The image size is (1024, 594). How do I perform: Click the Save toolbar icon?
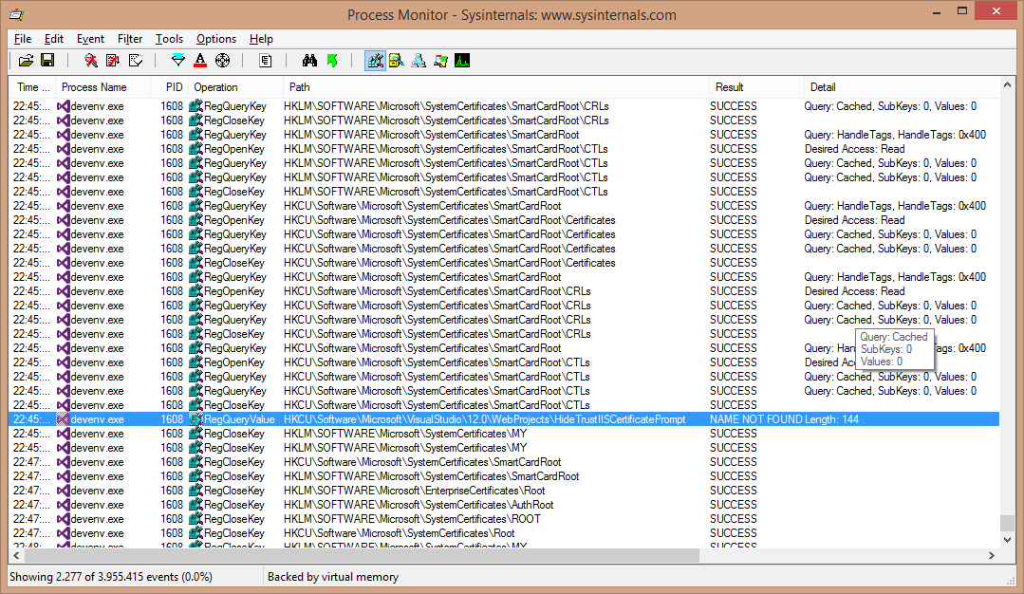47,61
